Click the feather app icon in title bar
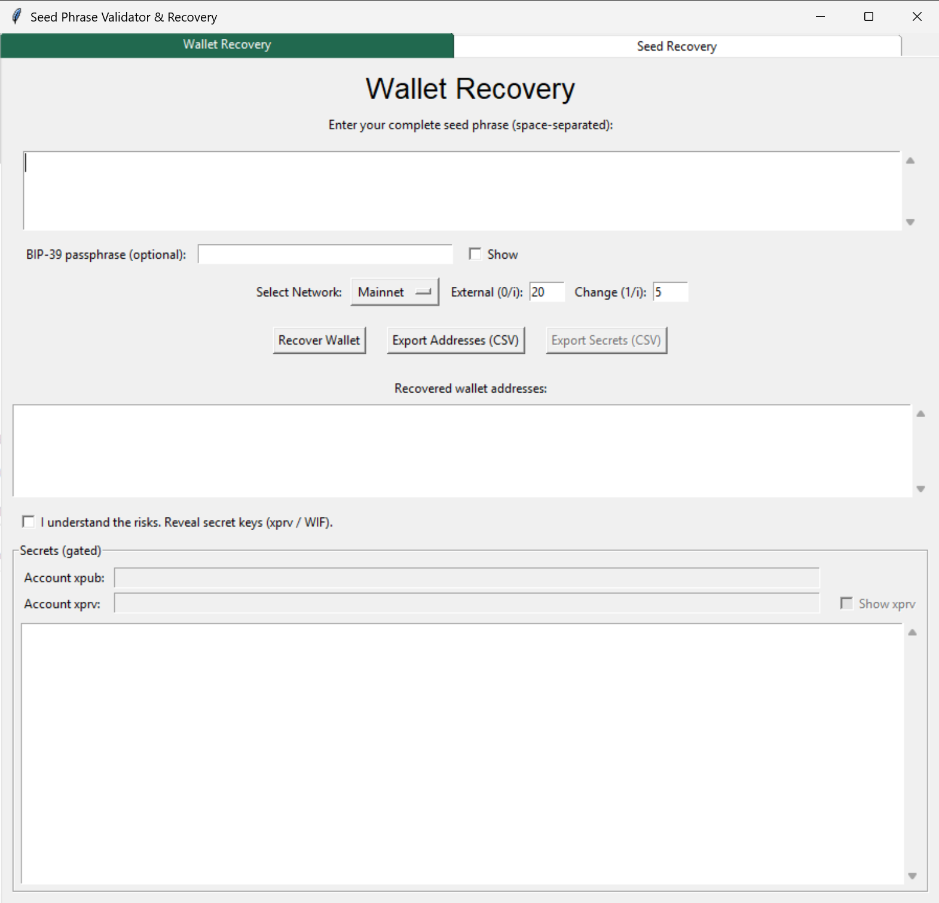 [x=17, y=16]
